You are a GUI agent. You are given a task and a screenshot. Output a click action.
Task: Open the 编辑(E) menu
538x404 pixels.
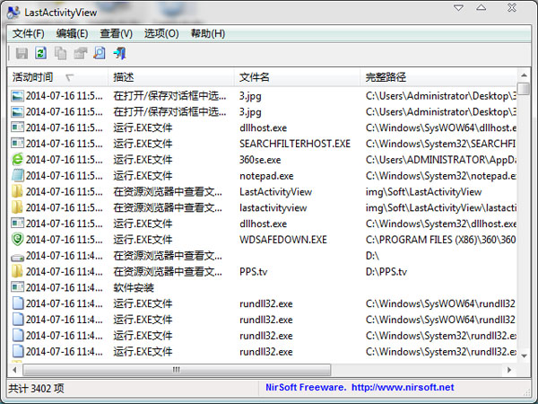click(x=72, y=34)
